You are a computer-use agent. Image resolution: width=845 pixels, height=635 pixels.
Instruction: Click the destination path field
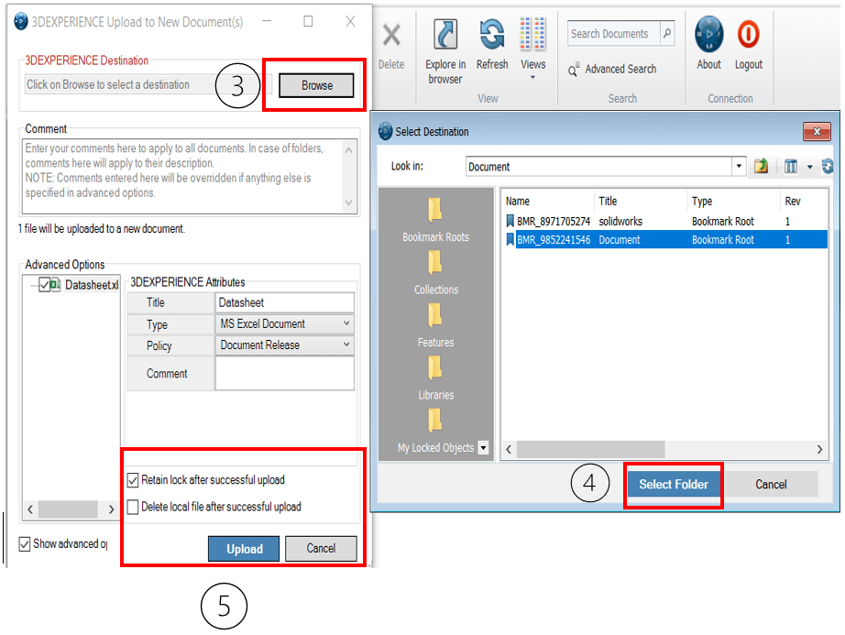click(148, 84)
